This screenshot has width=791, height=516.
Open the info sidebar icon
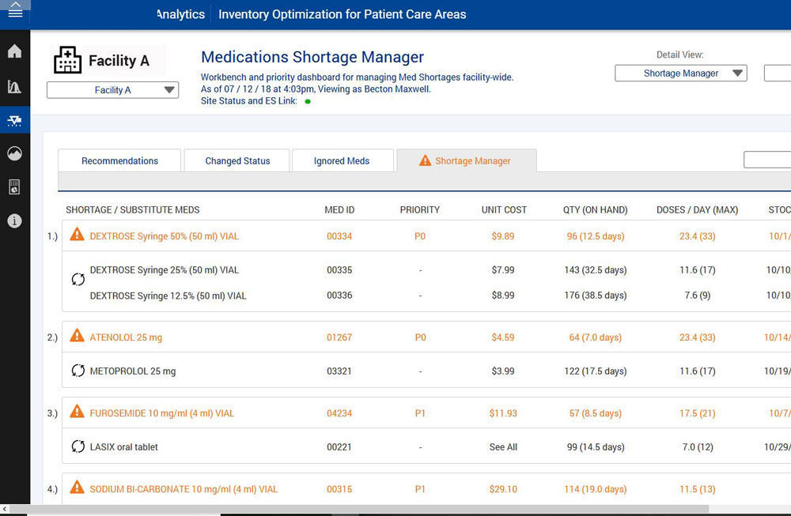pyautogui.click(x=14, y=220)
